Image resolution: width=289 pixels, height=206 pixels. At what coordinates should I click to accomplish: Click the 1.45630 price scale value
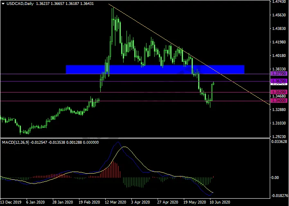coord(279,15)
